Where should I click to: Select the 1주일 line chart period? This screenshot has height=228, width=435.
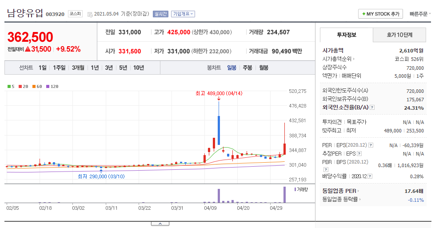59,68
